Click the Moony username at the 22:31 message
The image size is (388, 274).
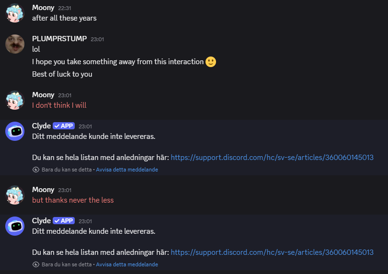[x=43, y=8]
